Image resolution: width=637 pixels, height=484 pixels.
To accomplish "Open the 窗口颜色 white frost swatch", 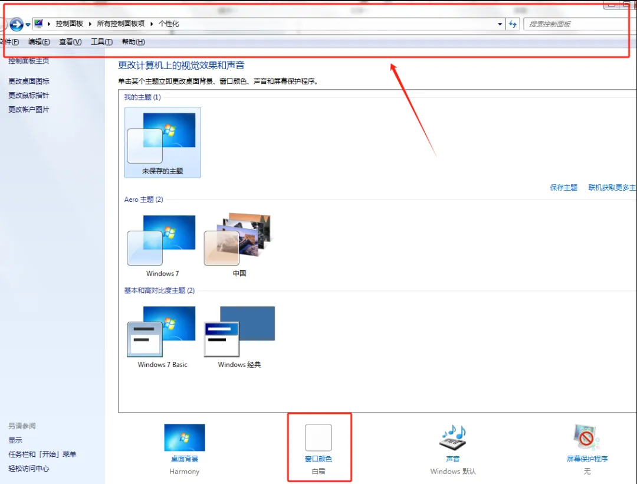I will coord(318,437).
